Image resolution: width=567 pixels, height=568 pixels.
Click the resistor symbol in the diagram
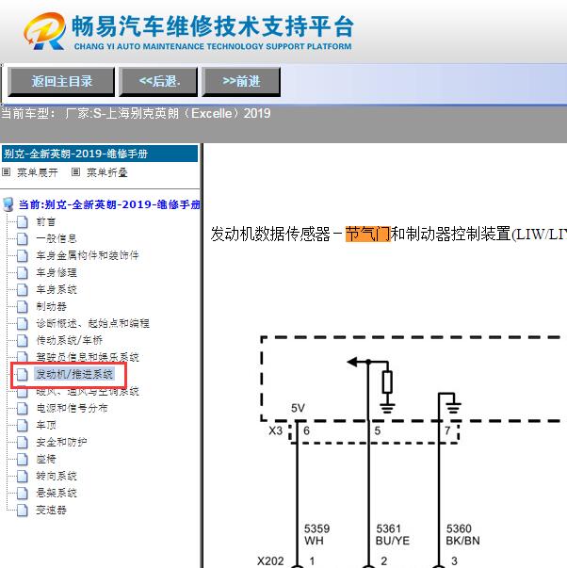coord(387,382)
